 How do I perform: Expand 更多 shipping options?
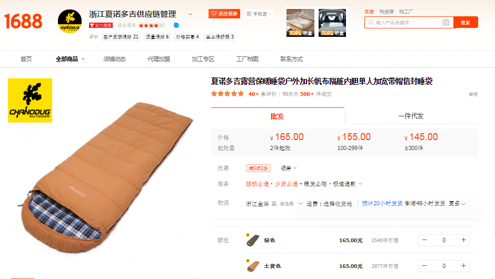coord(457,204)
